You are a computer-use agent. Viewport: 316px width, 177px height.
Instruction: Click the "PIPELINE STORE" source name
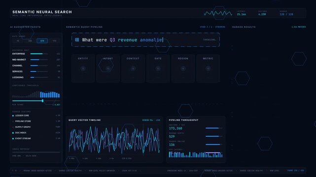(23, 121)
